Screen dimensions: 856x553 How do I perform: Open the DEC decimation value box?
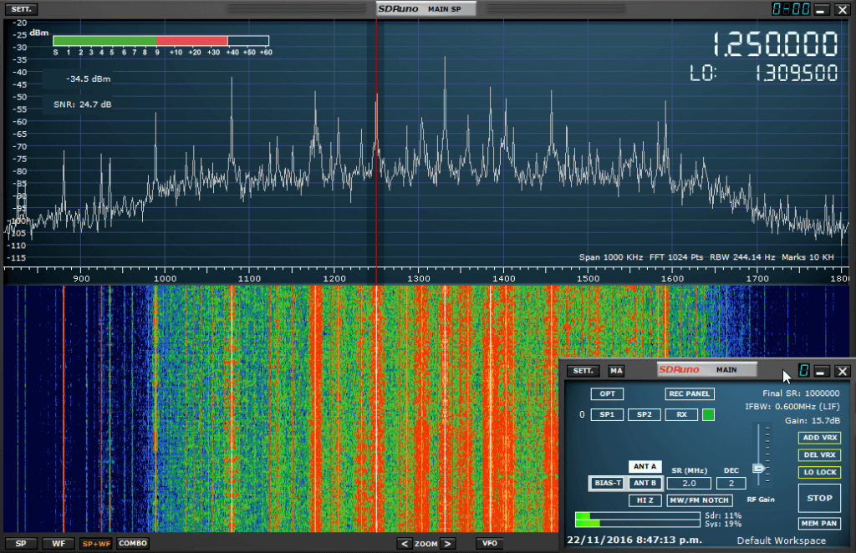pos(731,483)
